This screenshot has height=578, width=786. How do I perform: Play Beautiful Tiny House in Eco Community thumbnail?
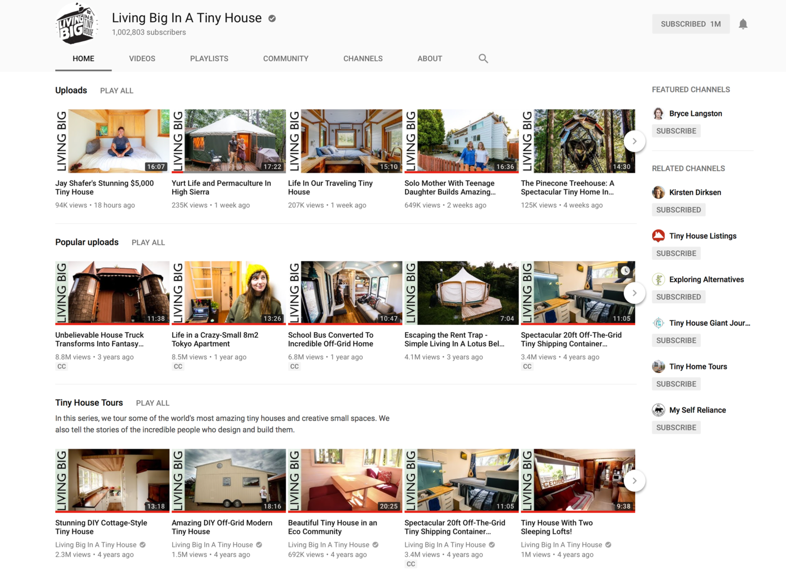tap(345, 480)
